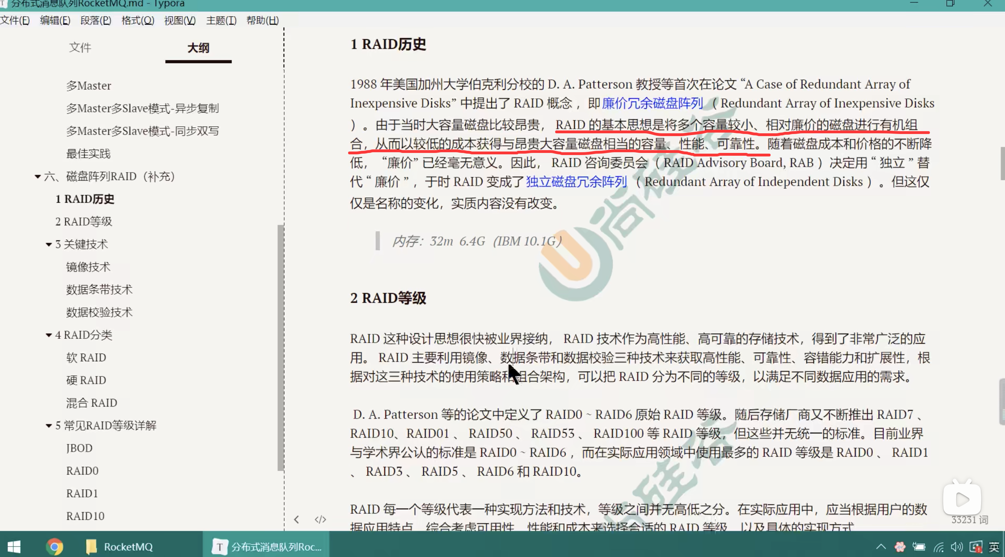Viewport: 1005px width, 557px height.
Task: Open volume control in system tray
Action: click(x=956, y=546)
